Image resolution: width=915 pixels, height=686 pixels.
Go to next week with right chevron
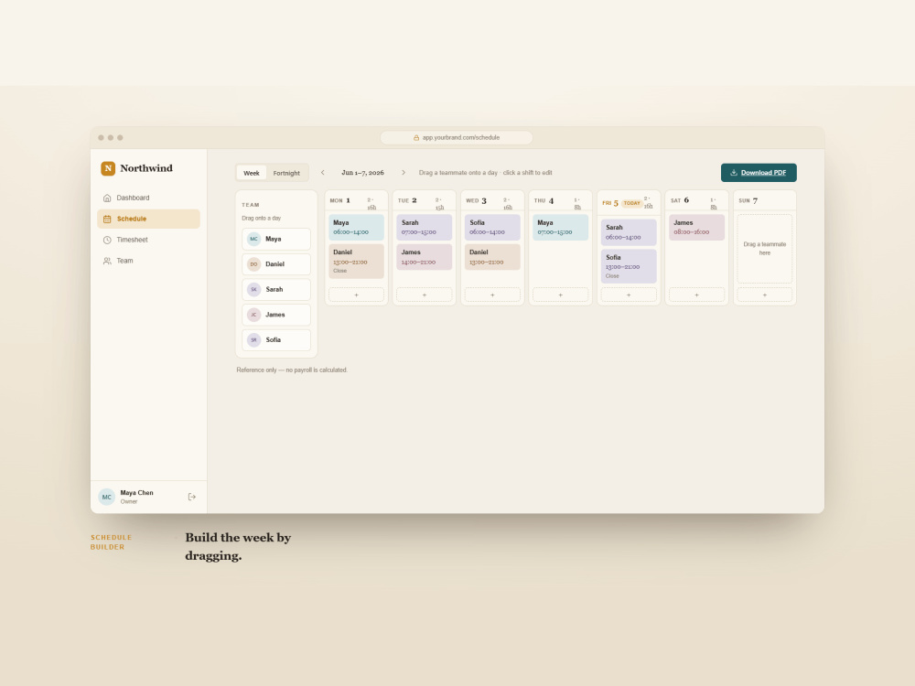click(x=404, y=173)
